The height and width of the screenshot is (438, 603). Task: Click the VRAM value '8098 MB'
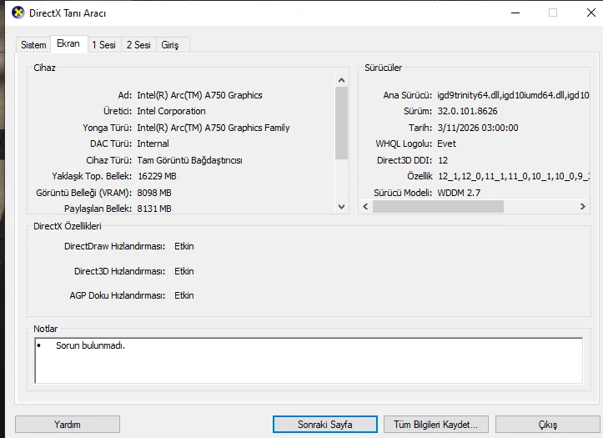pyautogui.click(x=154, y=193)
